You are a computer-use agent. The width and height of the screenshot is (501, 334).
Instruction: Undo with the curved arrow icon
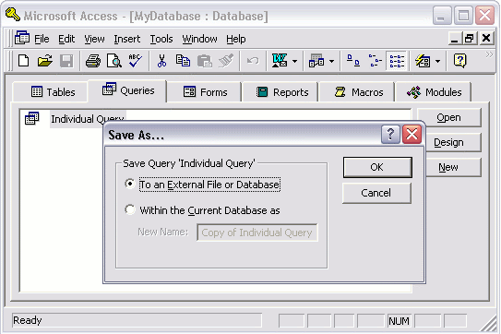(x=253, y=61)
